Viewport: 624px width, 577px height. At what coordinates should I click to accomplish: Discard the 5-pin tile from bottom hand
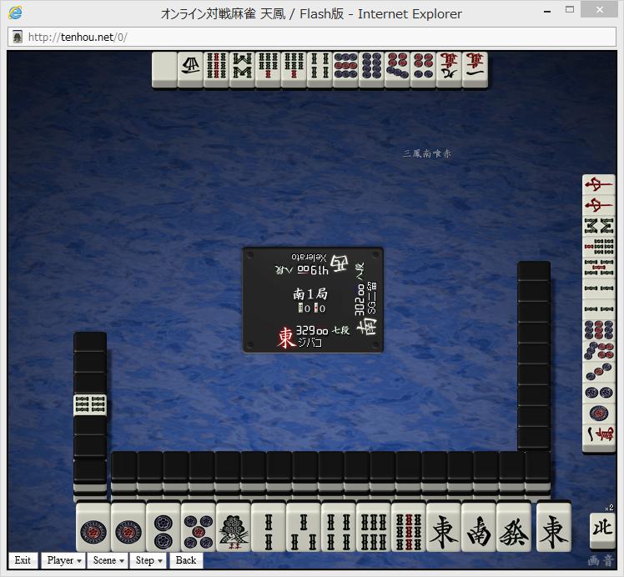[199, 527]
